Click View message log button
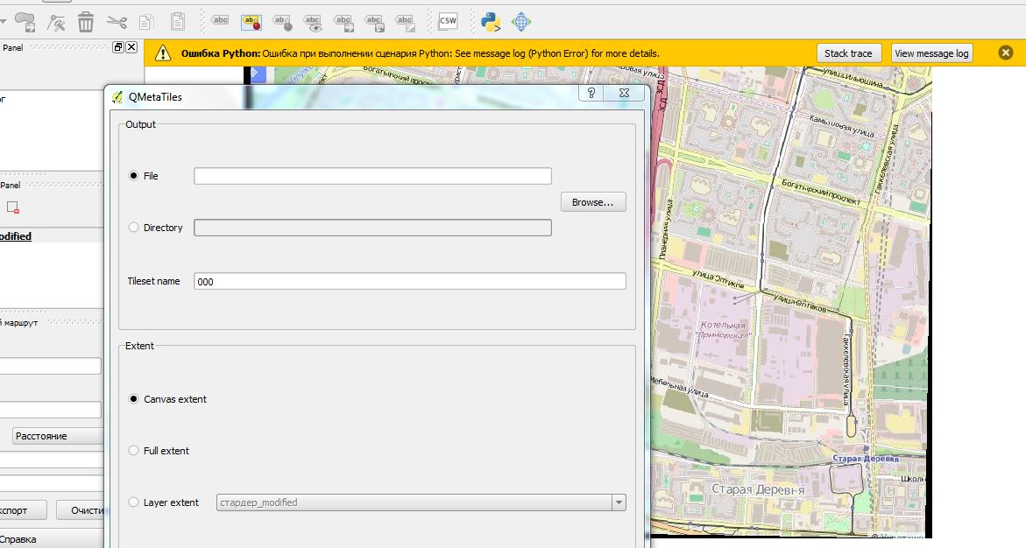Image resolution: width=1026 pixels, height=548 pixels. [931, 53]
